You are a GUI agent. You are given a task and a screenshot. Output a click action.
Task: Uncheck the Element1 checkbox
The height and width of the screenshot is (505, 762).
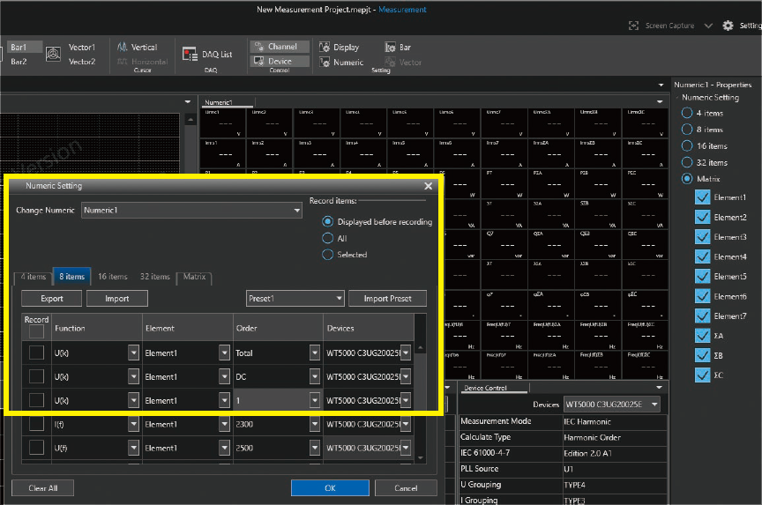coord(702,197)
